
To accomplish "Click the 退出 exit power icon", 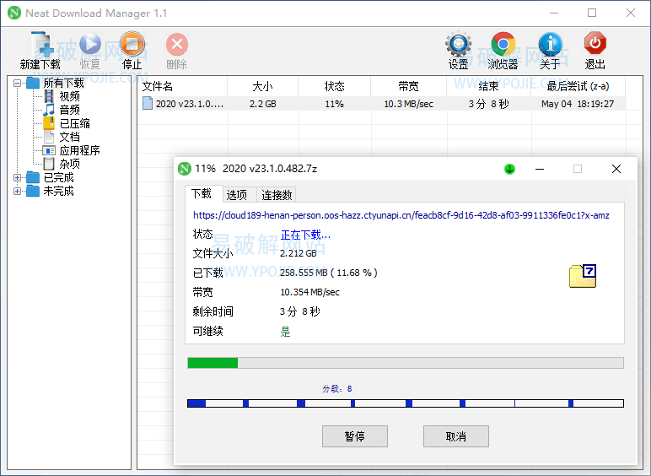I will (x=595, y=43).
